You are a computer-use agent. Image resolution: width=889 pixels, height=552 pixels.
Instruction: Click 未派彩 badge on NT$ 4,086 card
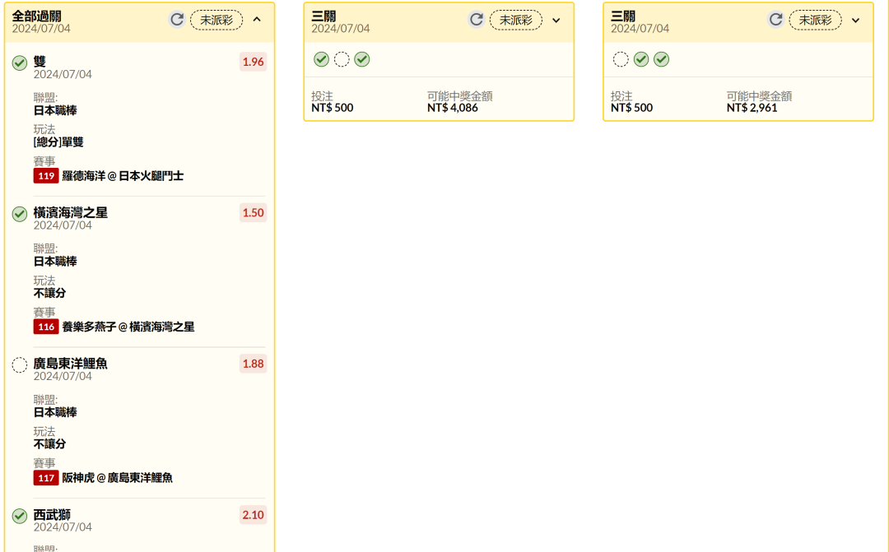pos(516,21)
